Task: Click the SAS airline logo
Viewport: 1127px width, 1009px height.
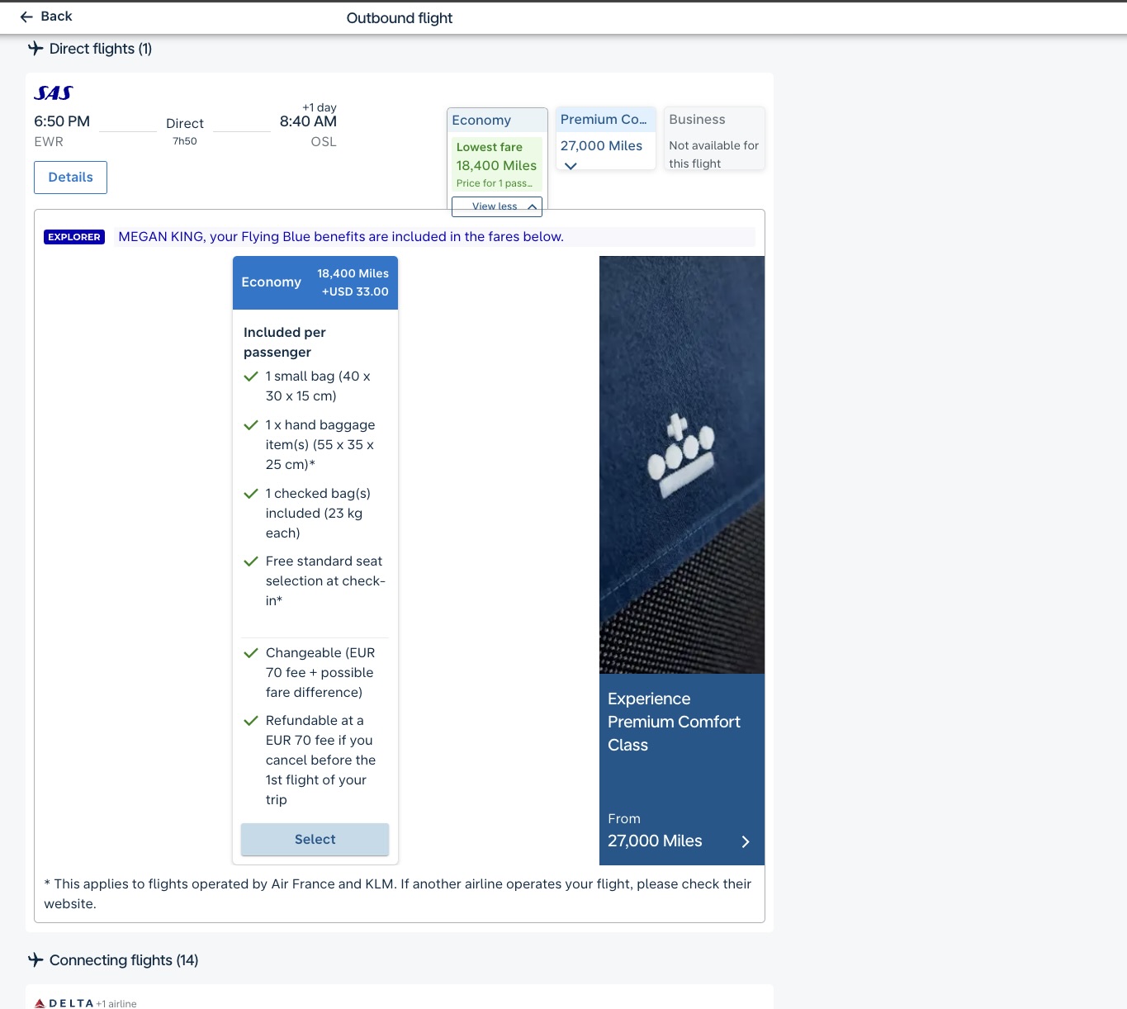Action: click(x=54, y=93)
